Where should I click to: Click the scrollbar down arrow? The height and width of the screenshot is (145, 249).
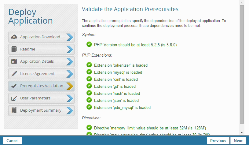click(242, 132)
